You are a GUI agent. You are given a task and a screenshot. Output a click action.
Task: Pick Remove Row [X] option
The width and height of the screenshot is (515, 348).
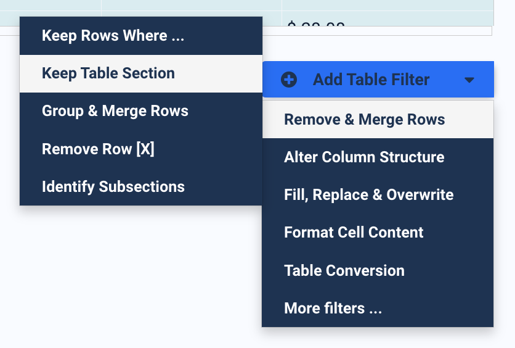(x=141, y=149)
